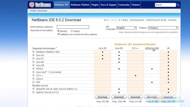Image resolution: width=190 pixels, height=107 pixels.
Task: Download the Java SE bundle
Action: (102, 97)
